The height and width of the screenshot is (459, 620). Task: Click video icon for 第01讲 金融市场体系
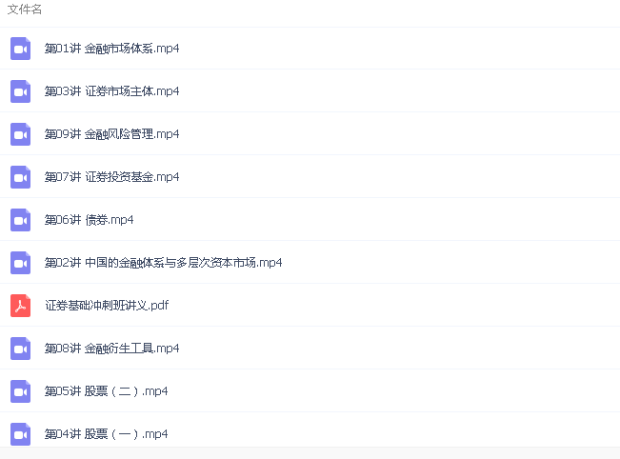click(21, 49)
